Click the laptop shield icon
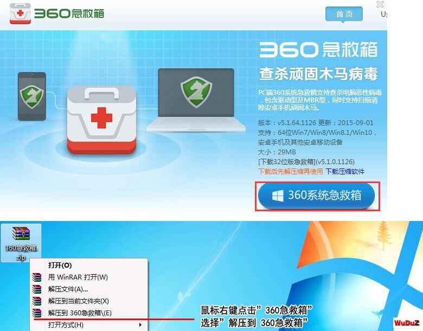423x331 pixels. click(196, 92)
